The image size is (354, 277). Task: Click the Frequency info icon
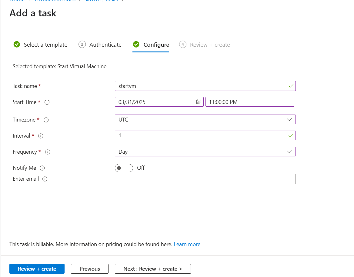[48, 152]
